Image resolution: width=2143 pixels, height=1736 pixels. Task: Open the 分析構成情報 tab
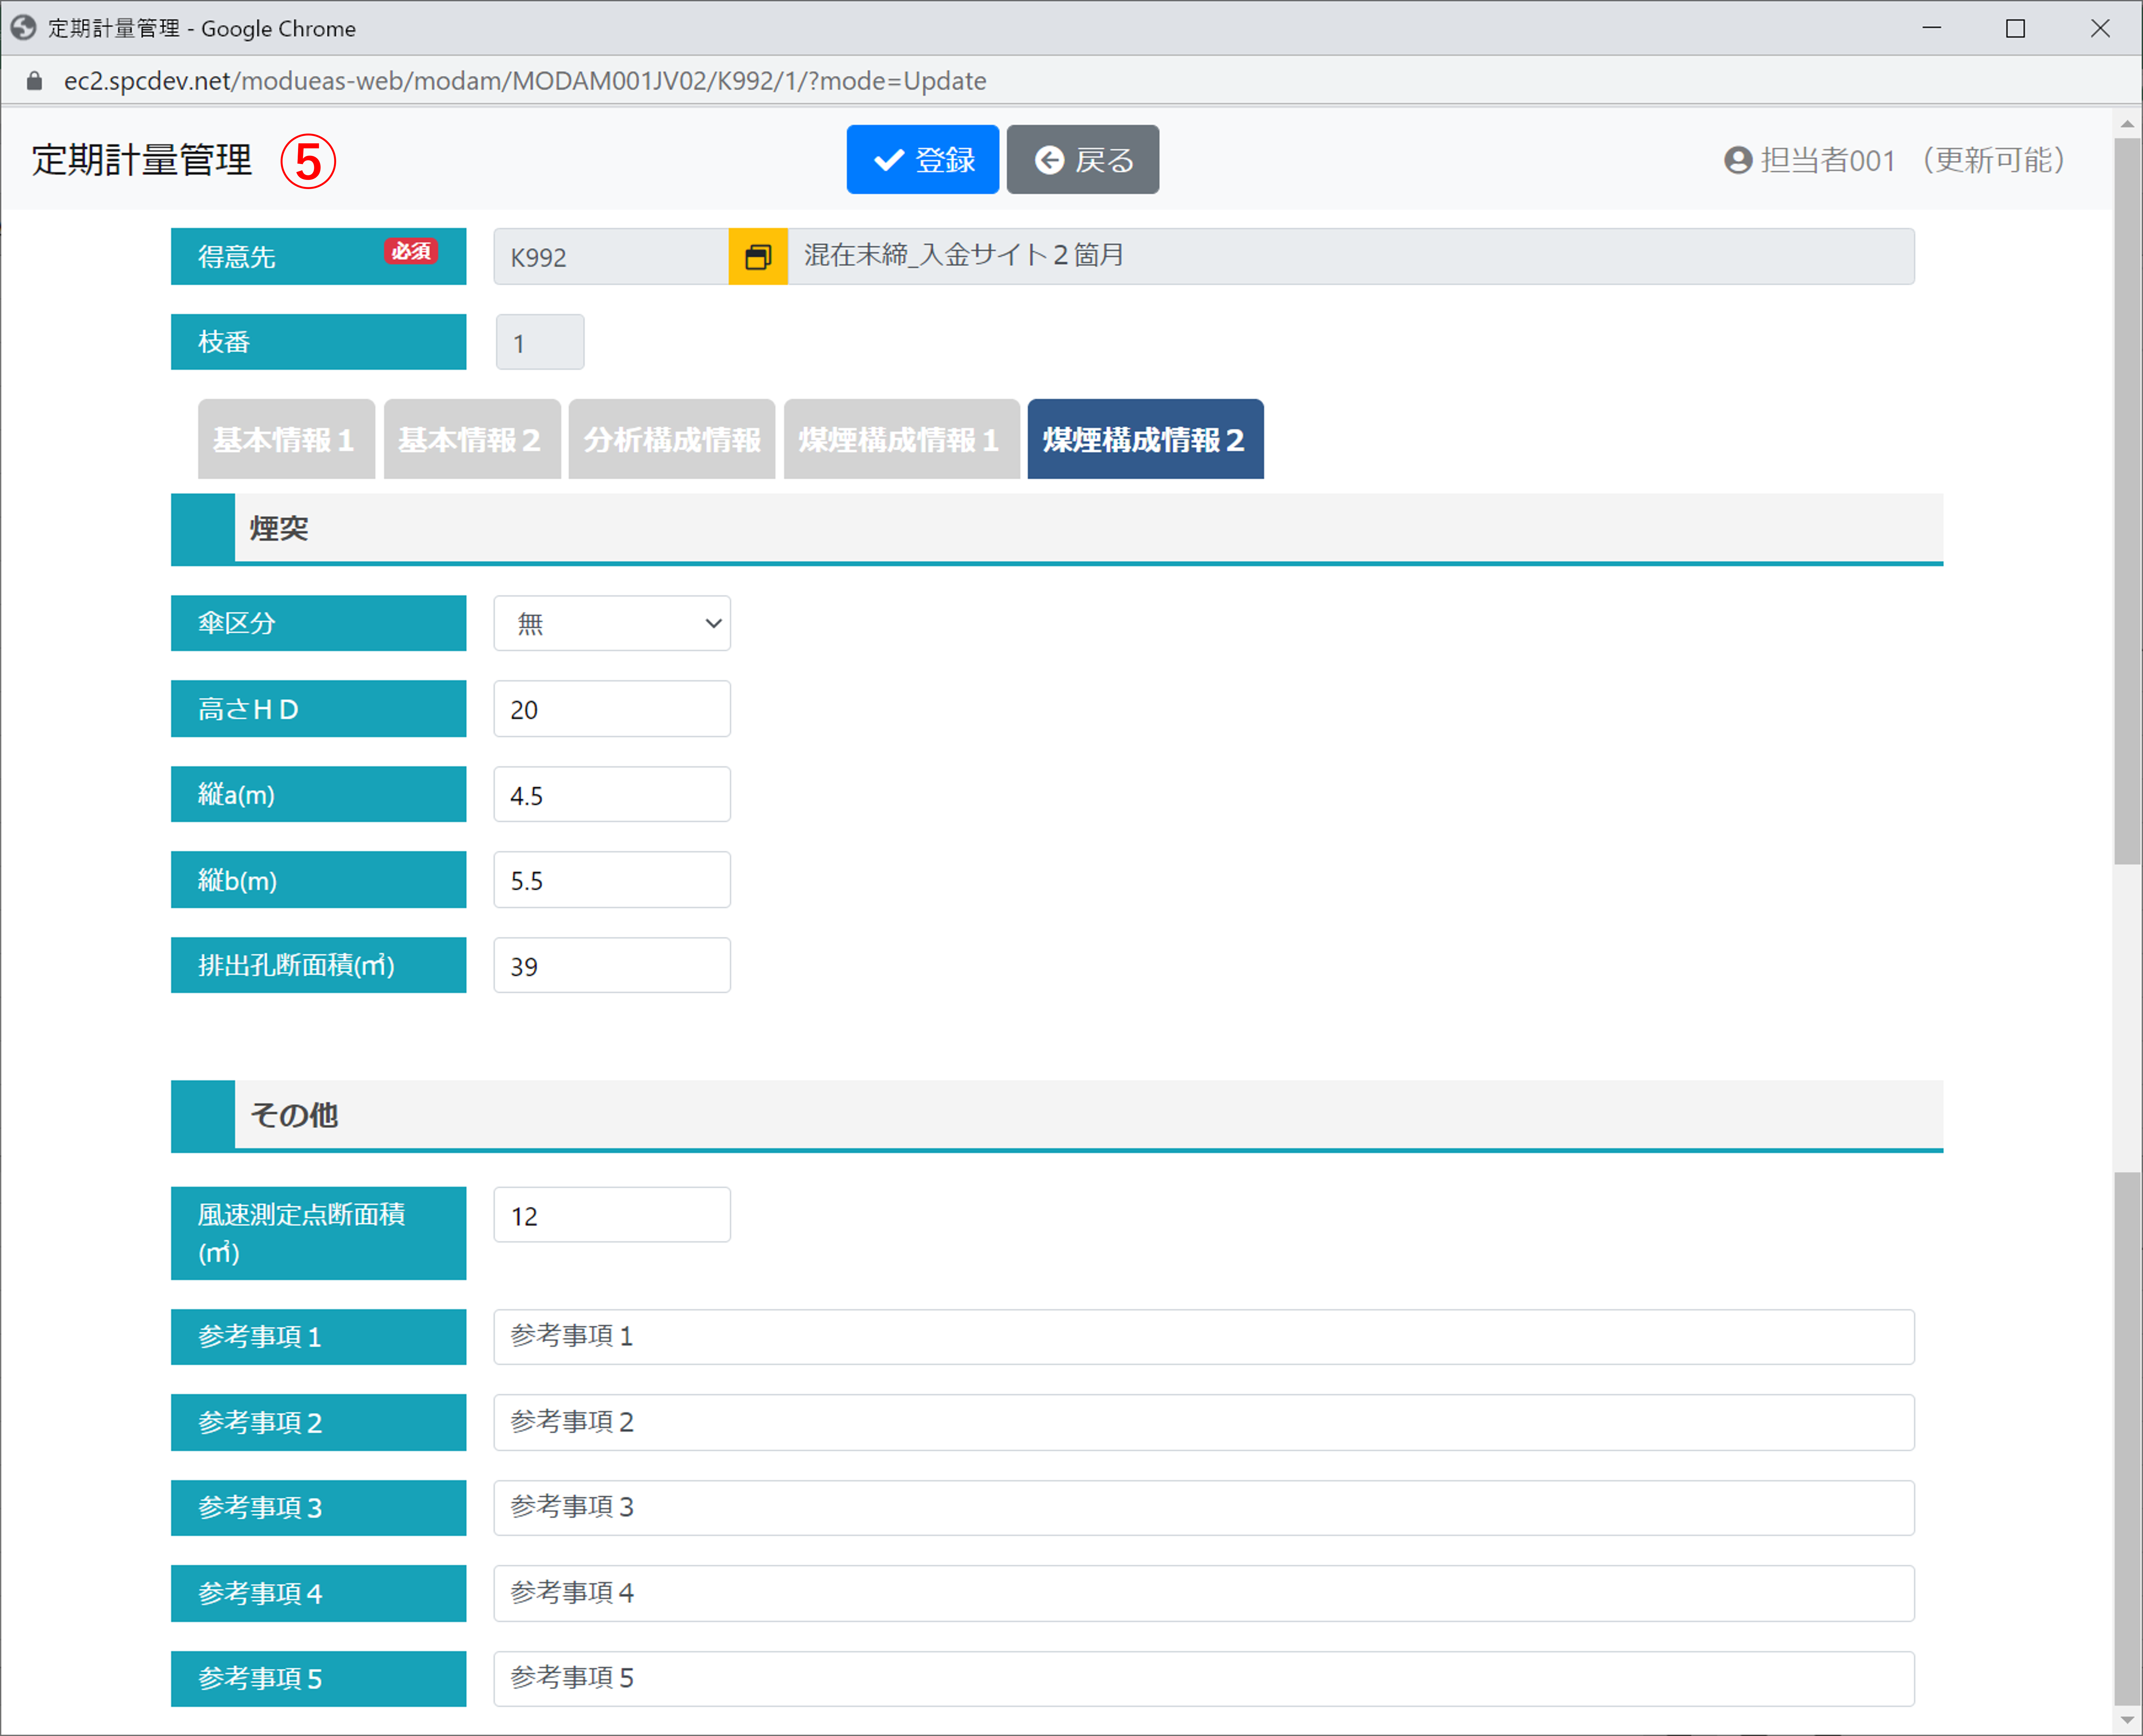[x=672, y=439]
